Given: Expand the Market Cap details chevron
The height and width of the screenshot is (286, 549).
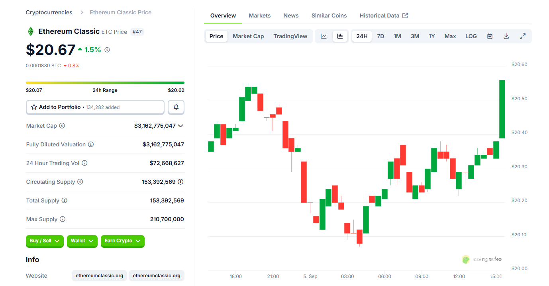Looking at the screenshot, I should coord(180,126).
